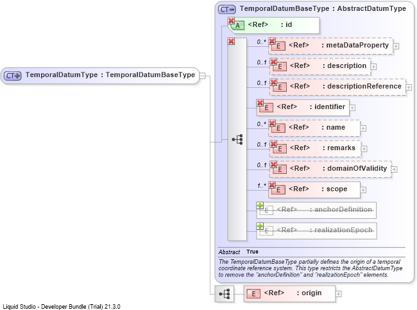Viewport: 417px width, 310px height.
Task: Click red X marker on remarks element
Action: [x=273, y=144]
